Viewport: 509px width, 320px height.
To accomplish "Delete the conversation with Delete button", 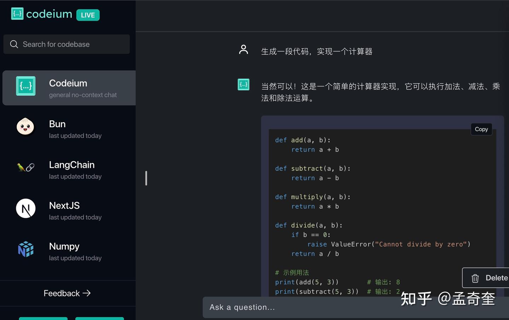I will 486,278.
